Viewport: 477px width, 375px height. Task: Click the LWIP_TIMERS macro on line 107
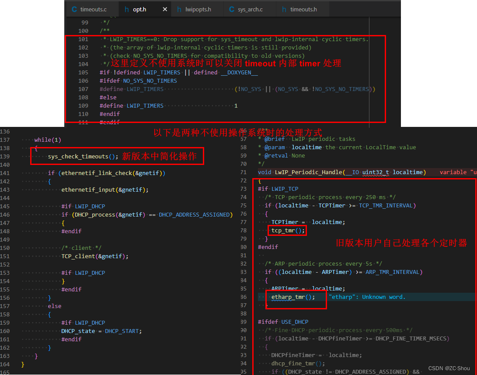(x=145, y=89)
